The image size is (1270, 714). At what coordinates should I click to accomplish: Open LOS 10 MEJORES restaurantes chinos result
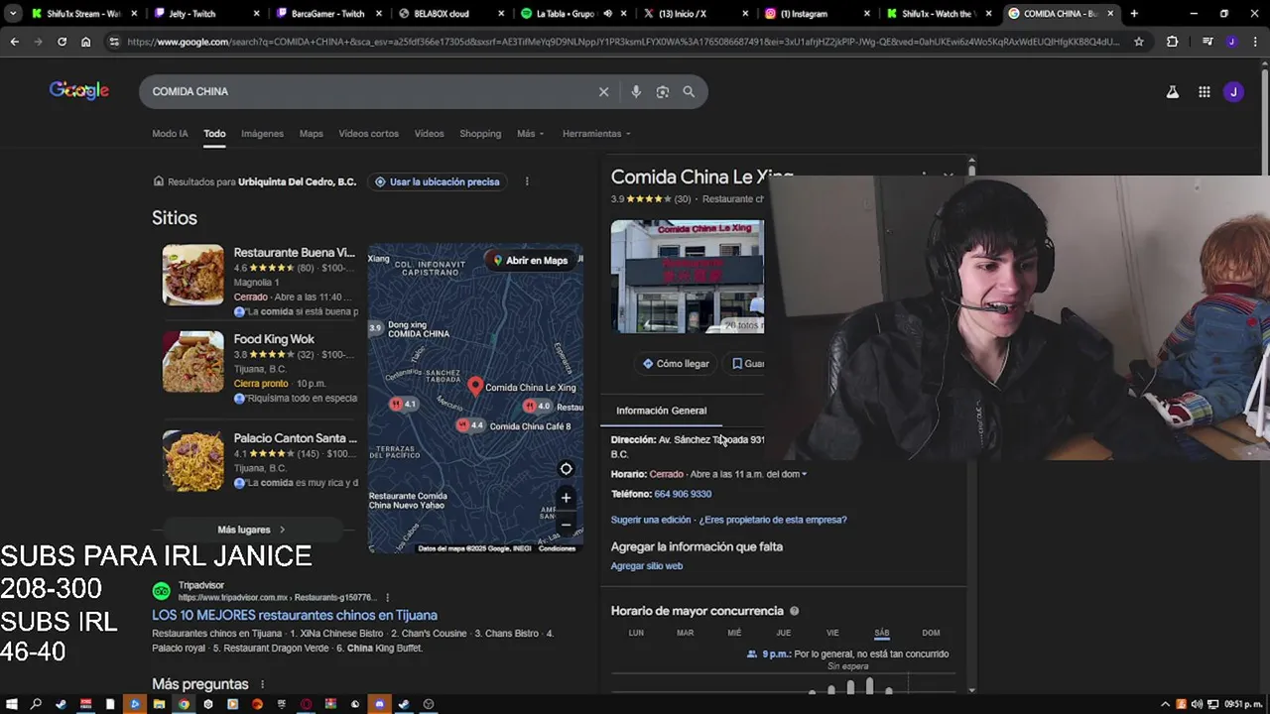[295, 615]
